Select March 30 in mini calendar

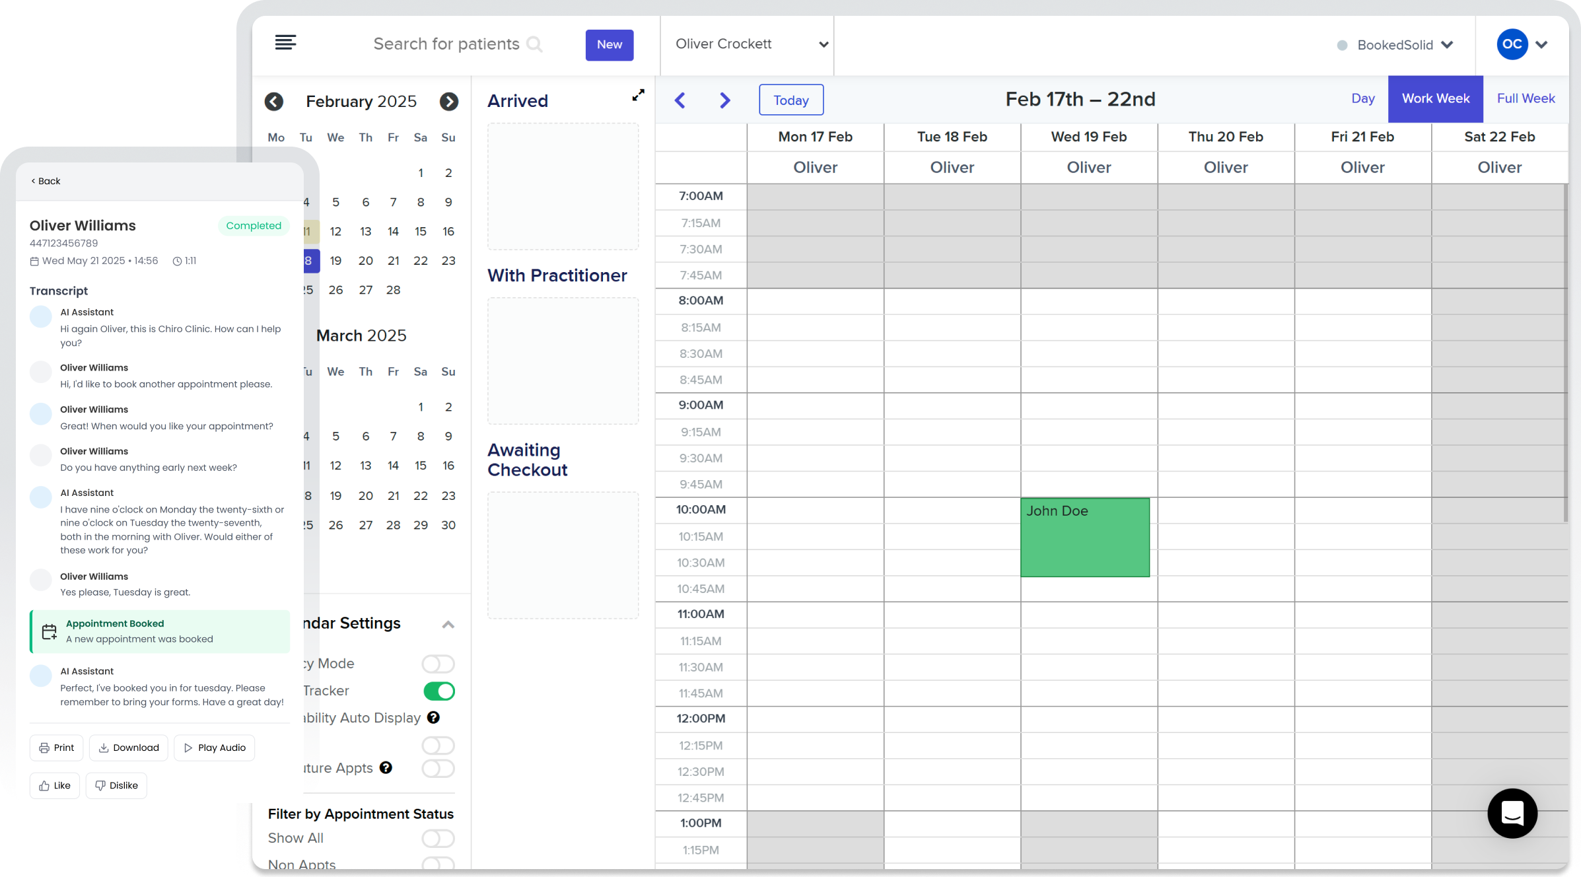tap(448, 525)
